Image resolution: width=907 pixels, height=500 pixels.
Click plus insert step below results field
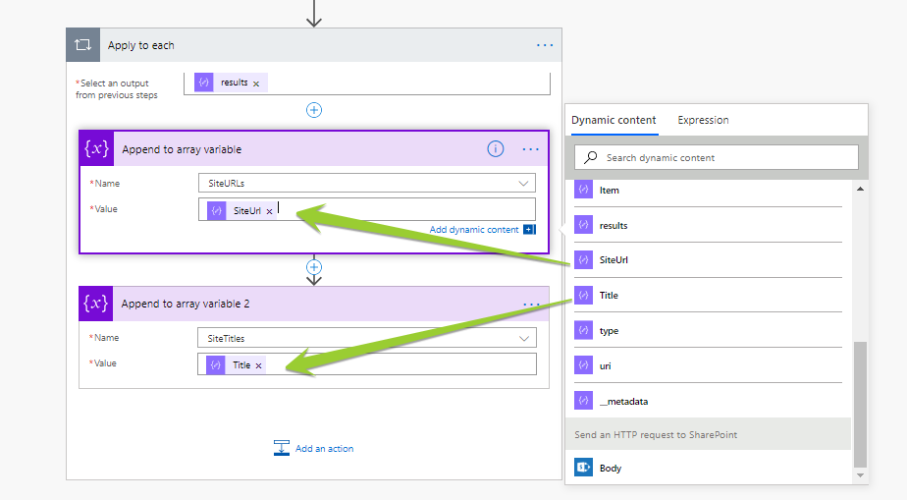(x=314, y=110)
